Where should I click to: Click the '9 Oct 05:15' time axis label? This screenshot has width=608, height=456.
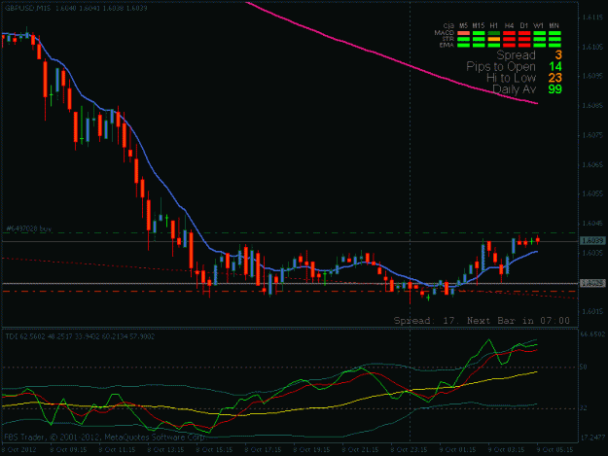click(x=555, y=450)
